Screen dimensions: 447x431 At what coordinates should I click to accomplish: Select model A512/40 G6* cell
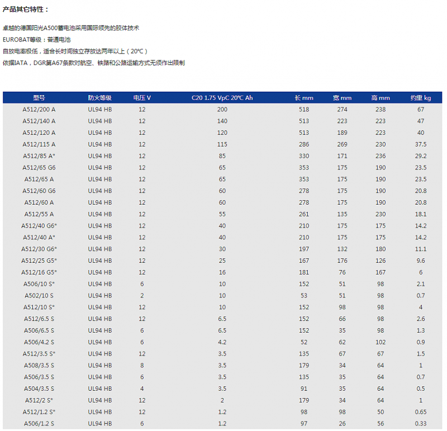tap(39, 226)
